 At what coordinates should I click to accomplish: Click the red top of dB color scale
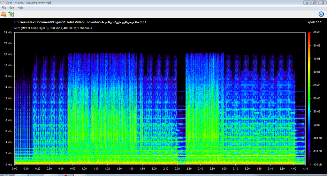(309, 34)
